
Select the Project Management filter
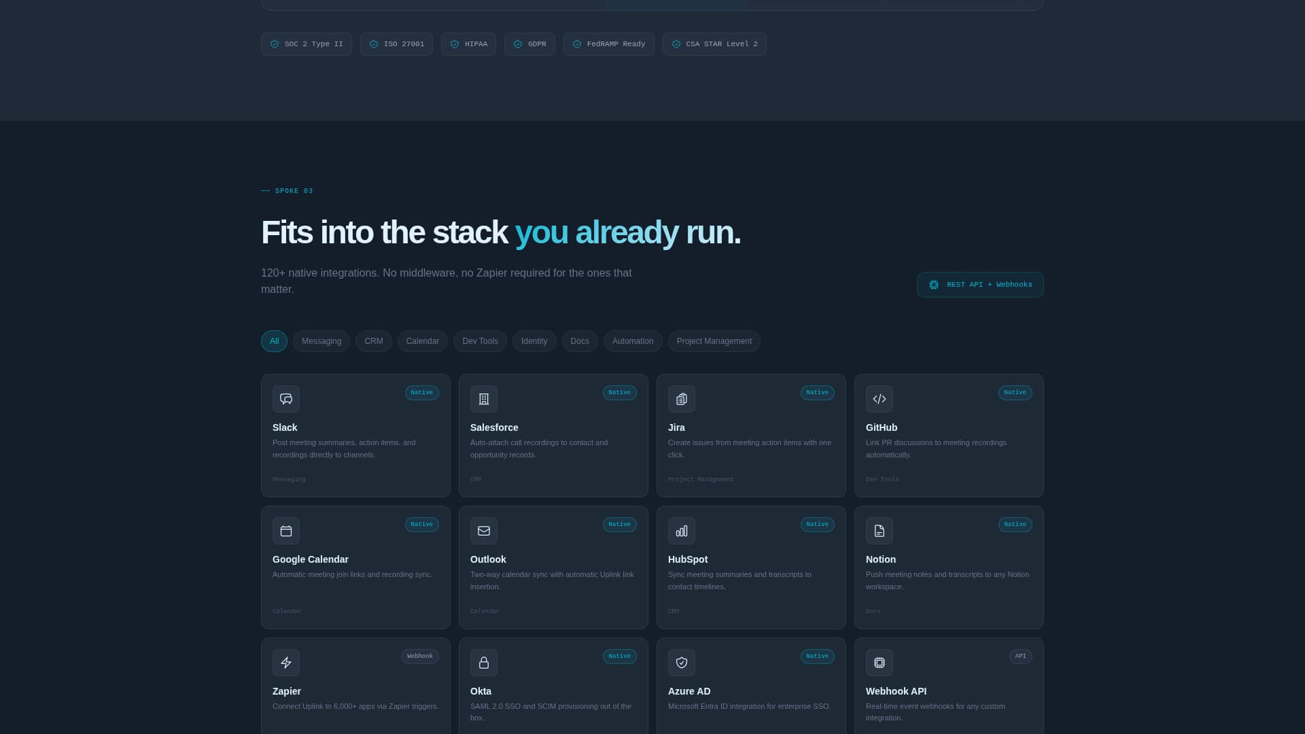point(714,341)
